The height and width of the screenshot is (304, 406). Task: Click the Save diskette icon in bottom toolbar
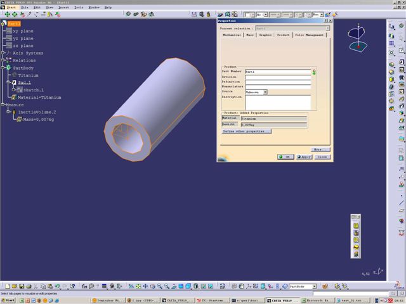click(22, 286)
